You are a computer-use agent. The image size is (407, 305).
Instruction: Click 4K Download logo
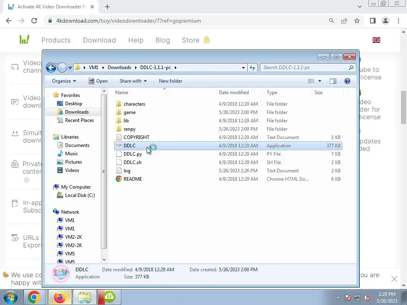point(25,40)
